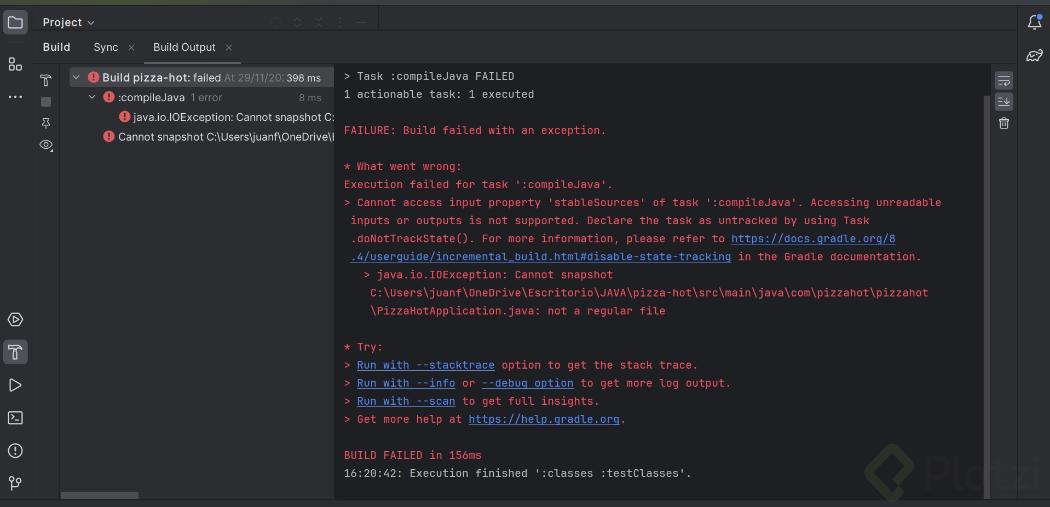Open the Project tool window folder icon

15,23
